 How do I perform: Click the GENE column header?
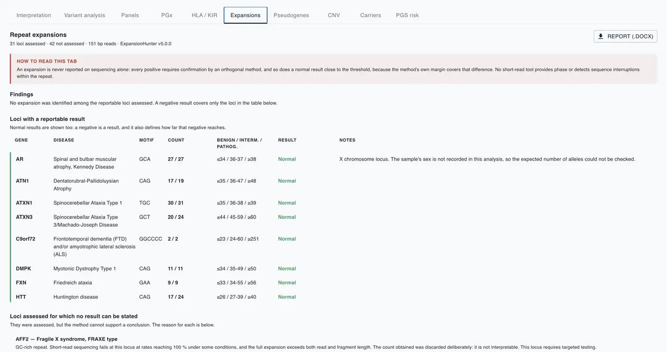pyautogui.click(x=21, y=140)
